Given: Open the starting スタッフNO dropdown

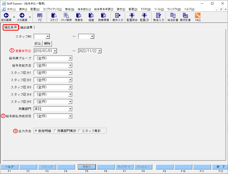Looking at the screenshot, I should click(x=48, y=36).
